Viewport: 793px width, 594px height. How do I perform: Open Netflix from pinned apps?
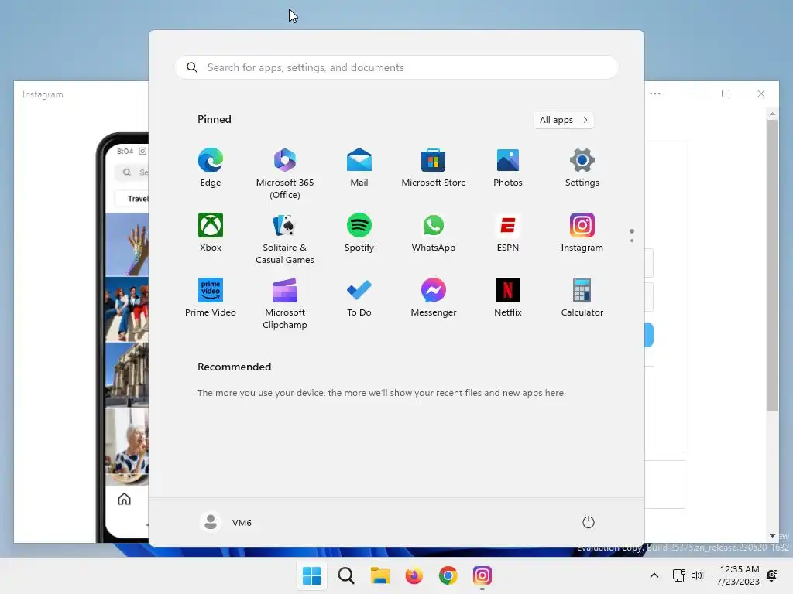click(x=508, y=298)
